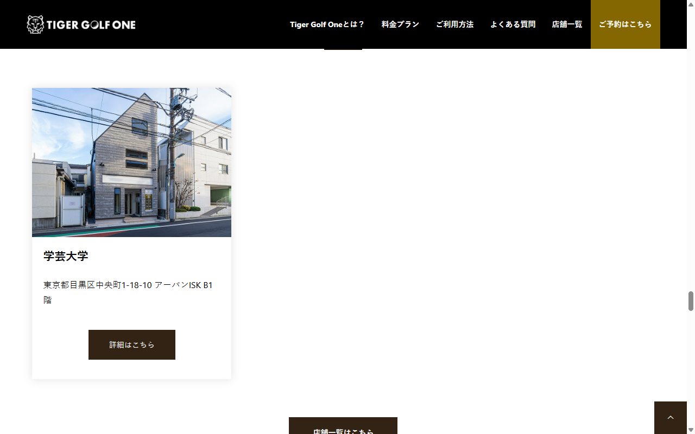Viewport: 695px width, 434px height.
Task: Open the 学芸大学 store building photo
Action: [131, 162]
